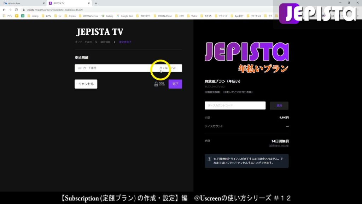Open the green sheets icon bookmark
The image size is (362, 204).
click(x=23, y=16)
